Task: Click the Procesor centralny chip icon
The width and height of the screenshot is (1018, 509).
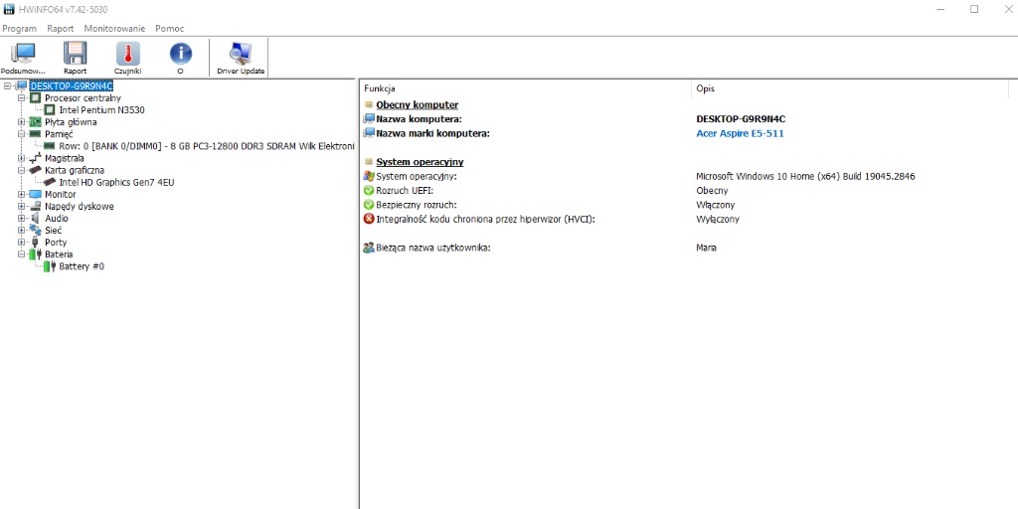Action: pos(35,98)
